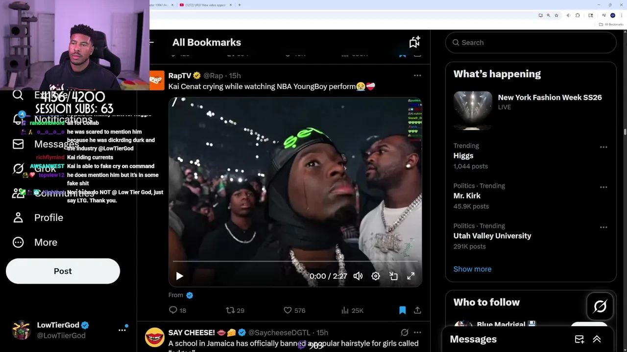Open more options on RapTV post

point(417,75)
